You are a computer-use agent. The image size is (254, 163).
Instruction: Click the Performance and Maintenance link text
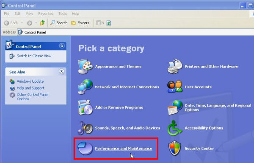(x=124, y=149)
